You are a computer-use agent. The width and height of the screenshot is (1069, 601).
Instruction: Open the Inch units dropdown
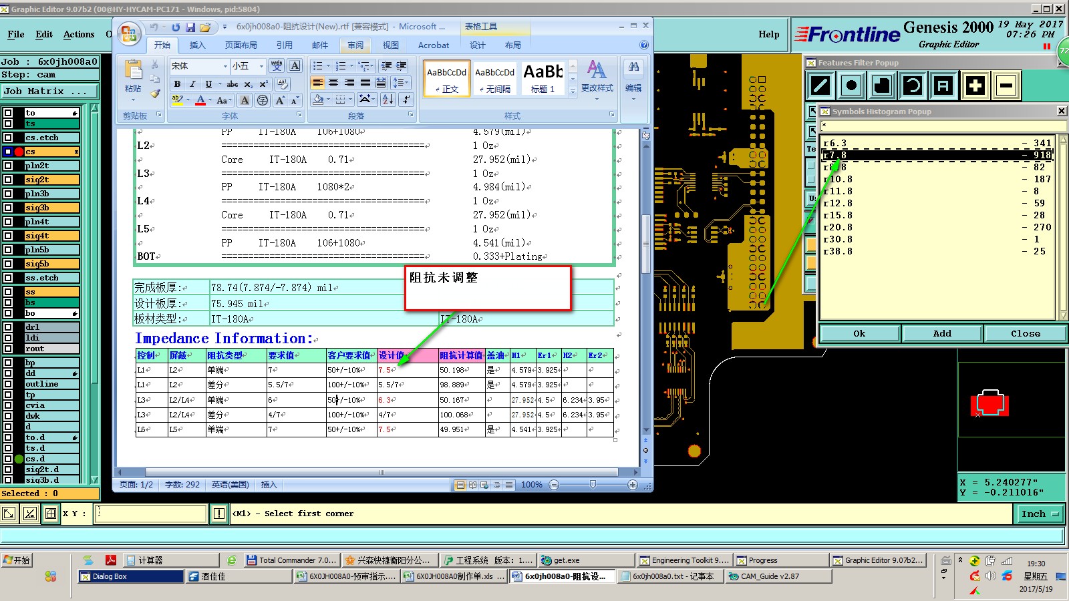click(x=1040, y=514)
